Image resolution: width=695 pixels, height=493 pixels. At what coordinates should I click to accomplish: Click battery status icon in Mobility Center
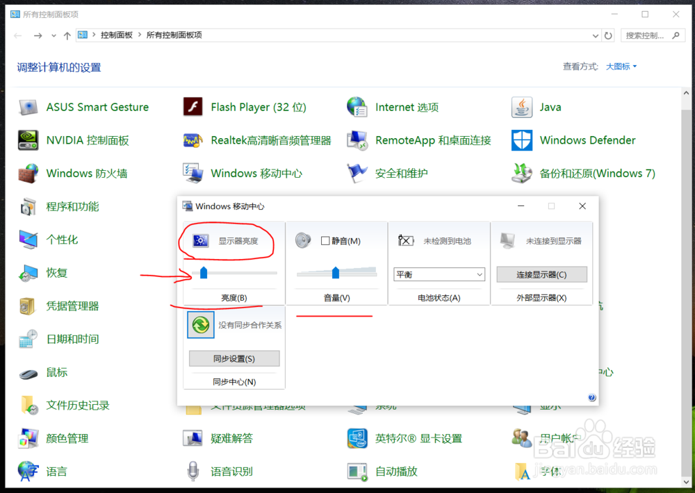pyautogui.click(x=406, y=240)
